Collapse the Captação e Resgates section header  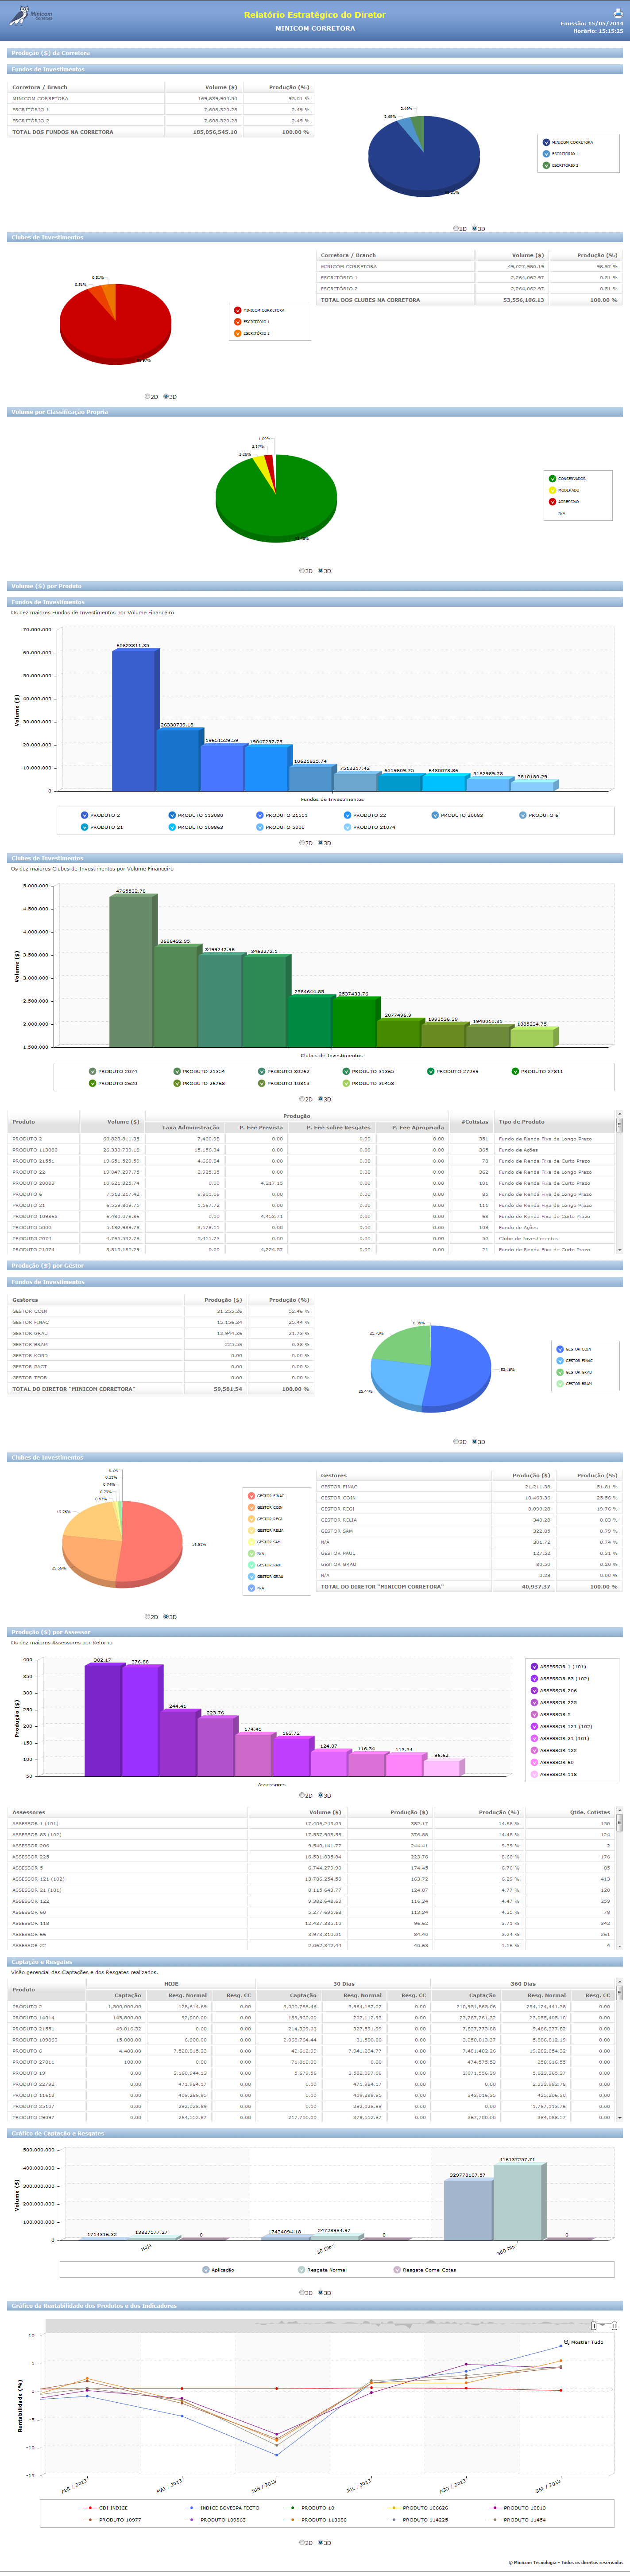click(314, 1962)
